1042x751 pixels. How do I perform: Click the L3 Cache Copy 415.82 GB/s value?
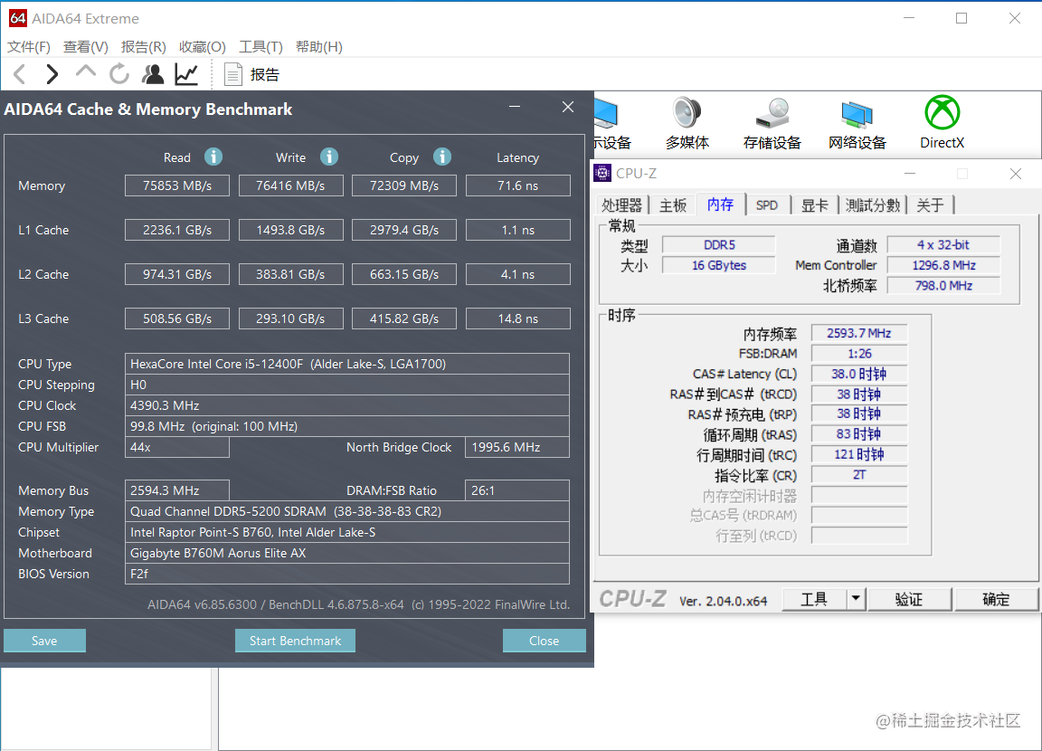[404, 318]
